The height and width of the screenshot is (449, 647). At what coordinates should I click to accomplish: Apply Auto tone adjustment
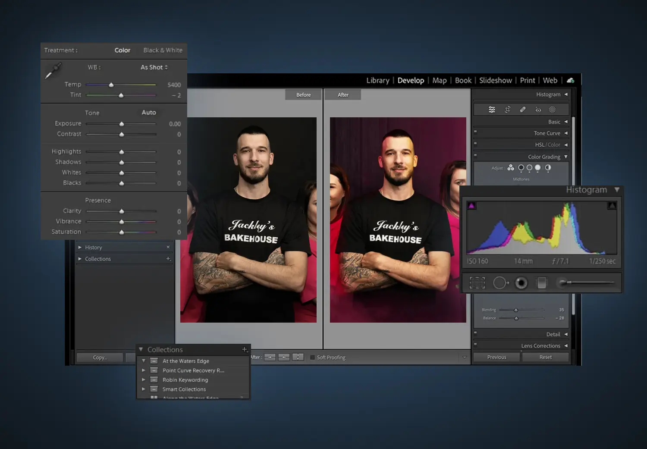pos(149,113)
